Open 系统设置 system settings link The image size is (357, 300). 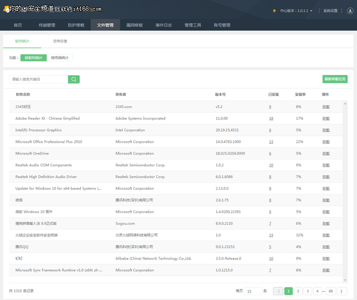330,11
